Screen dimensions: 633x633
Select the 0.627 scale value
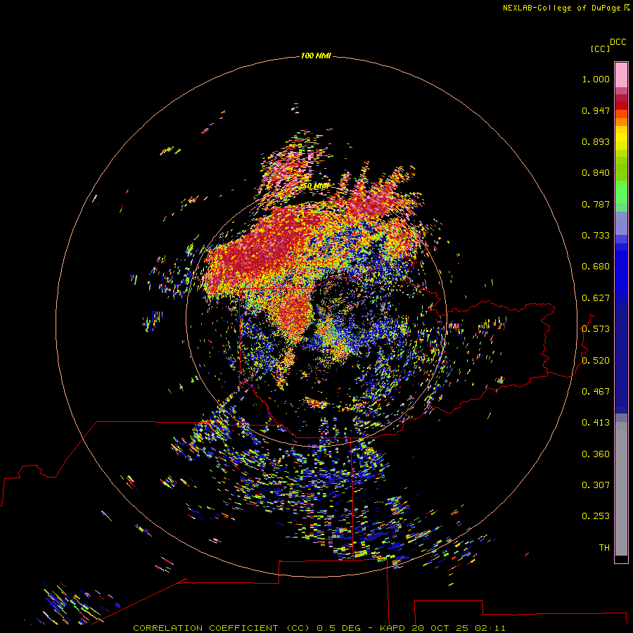(x=596, y=298)
